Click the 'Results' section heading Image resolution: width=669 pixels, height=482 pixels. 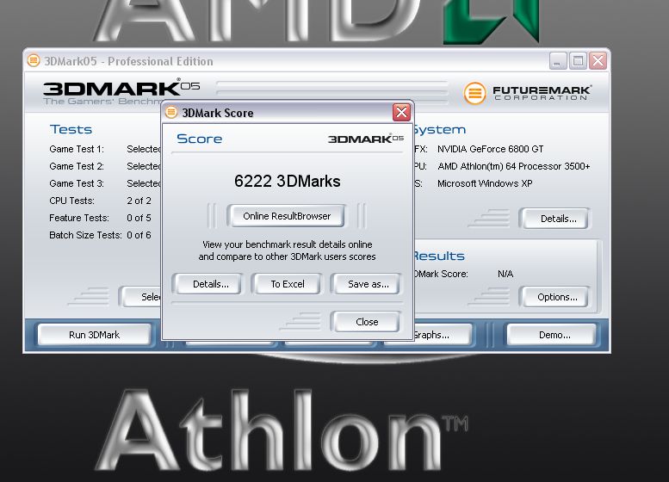438,256
